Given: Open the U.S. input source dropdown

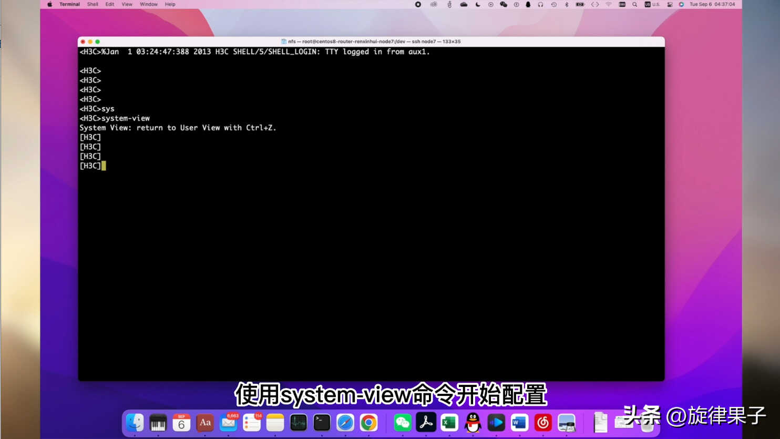Looking at the screenshot, I should [652, 4].
